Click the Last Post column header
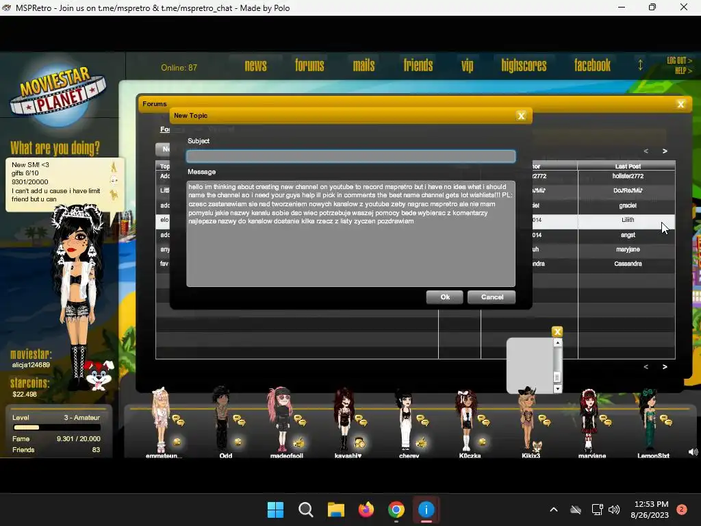This screenshot has height=526, width=701. (x=627, y=166)
